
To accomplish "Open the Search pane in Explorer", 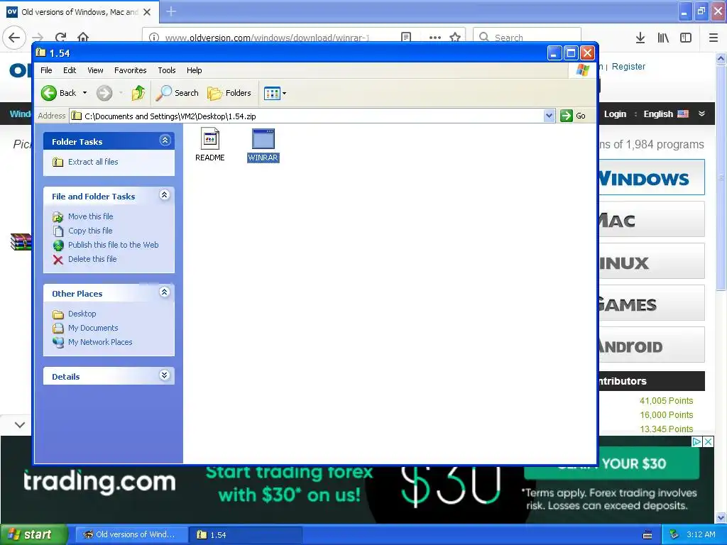I will (177, 93).
